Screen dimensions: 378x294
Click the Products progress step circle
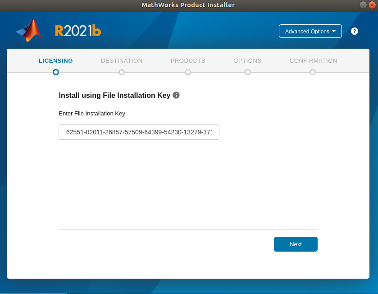[x=188, y=72]
